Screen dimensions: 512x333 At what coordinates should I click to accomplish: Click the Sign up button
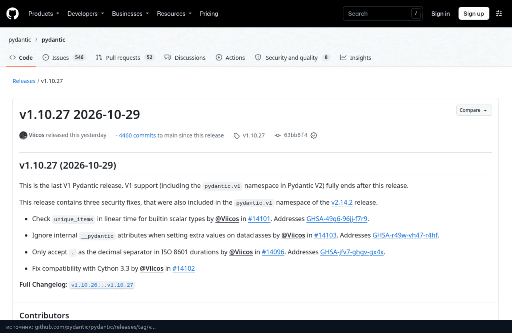pyautogui.click(x=474, y=13)
